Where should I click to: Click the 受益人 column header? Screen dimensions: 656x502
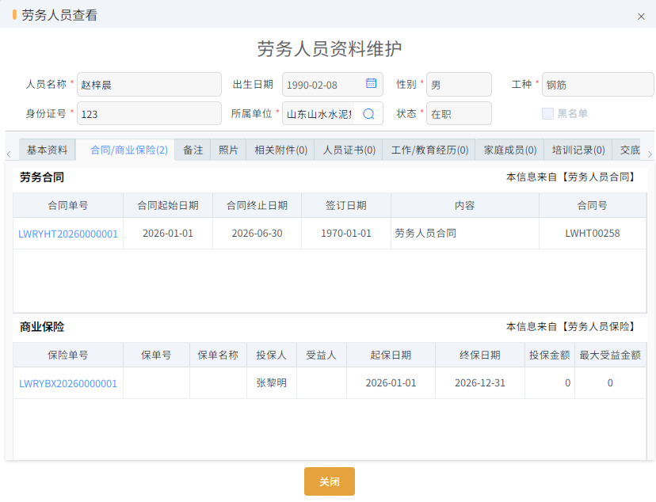pos(322,355)
